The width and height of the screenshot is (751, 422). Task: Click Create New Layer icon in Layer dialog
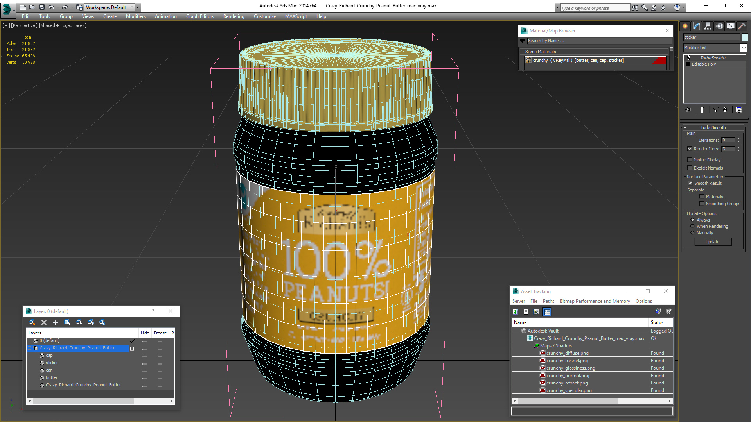(32, 322)
